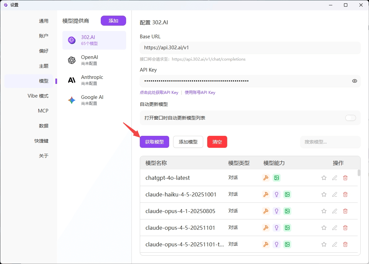Open the 关于 section
This screenshot has width=369, height=264.
[43, 156]
